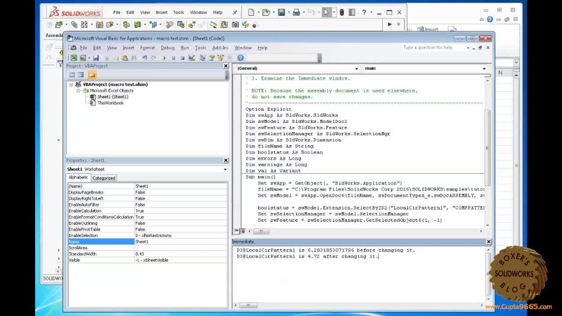Click the Import button in Excel window

coord(429,29)
